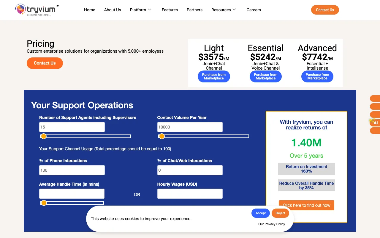Click the Pricing heading

40,44
